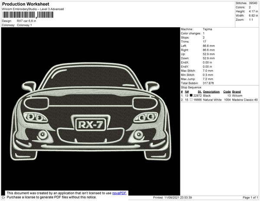This screenshot has width=260, height=201.
Task: Click the RX-7 car design preview
Action: pos(91,111)
